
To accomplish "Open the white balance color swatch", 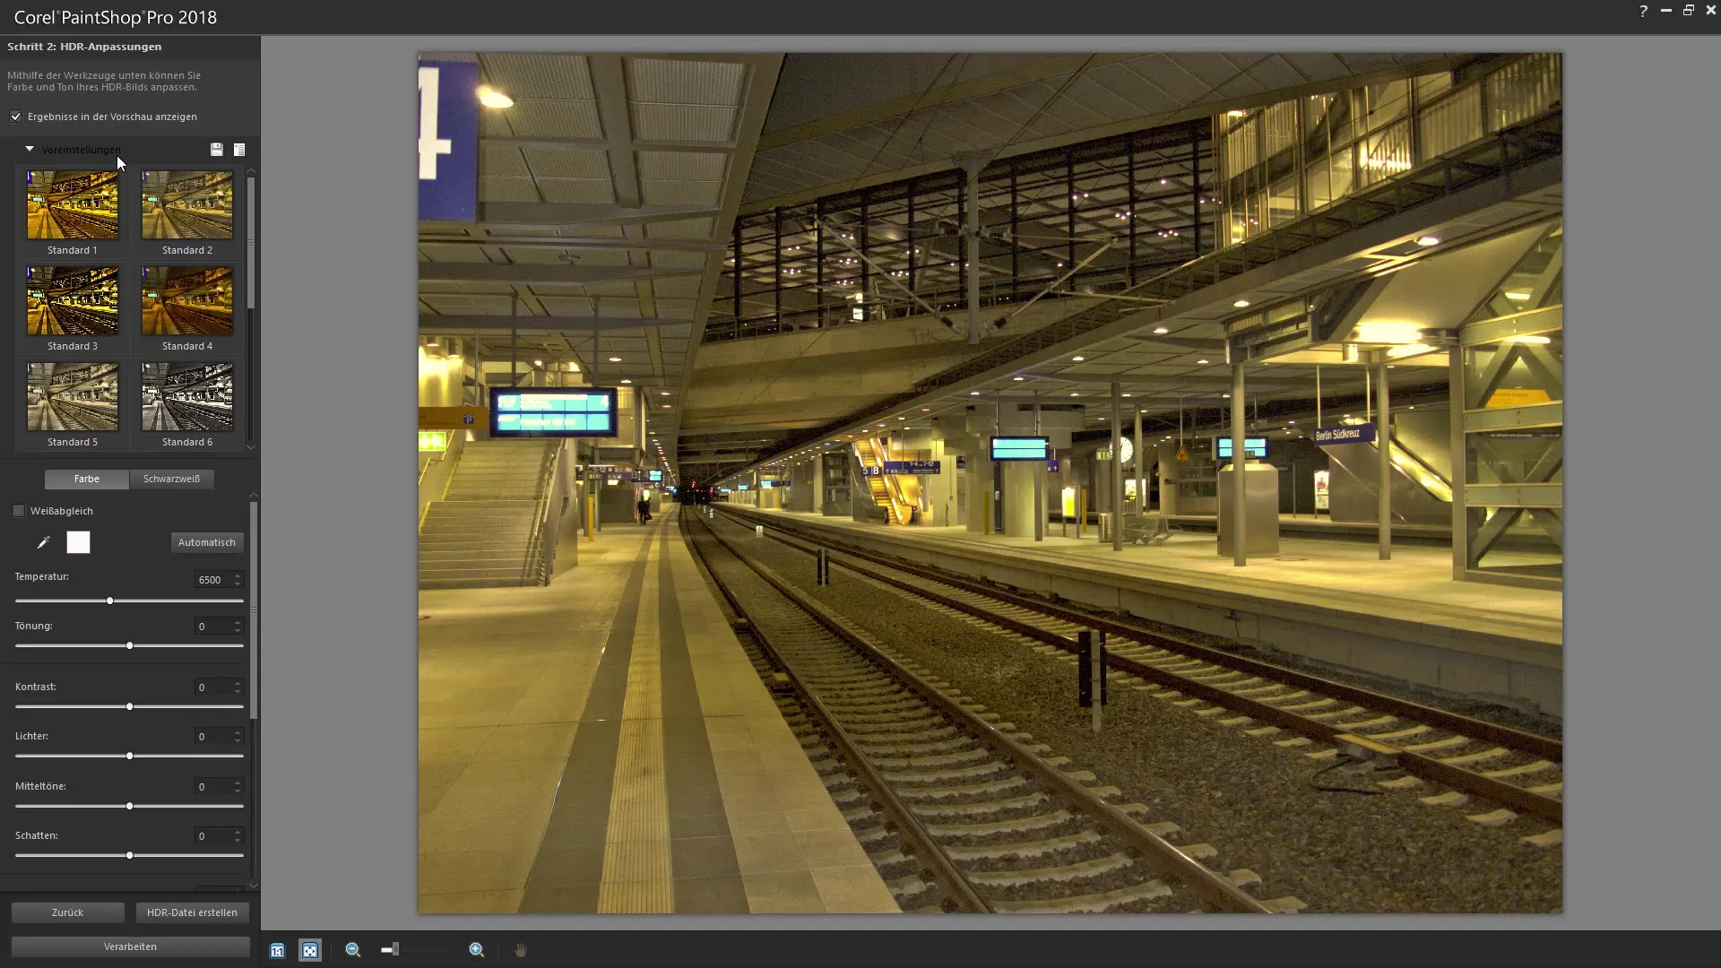I will [x=79, y=542].
